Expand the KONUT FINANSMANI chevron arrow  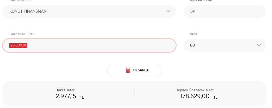point(168,11)
